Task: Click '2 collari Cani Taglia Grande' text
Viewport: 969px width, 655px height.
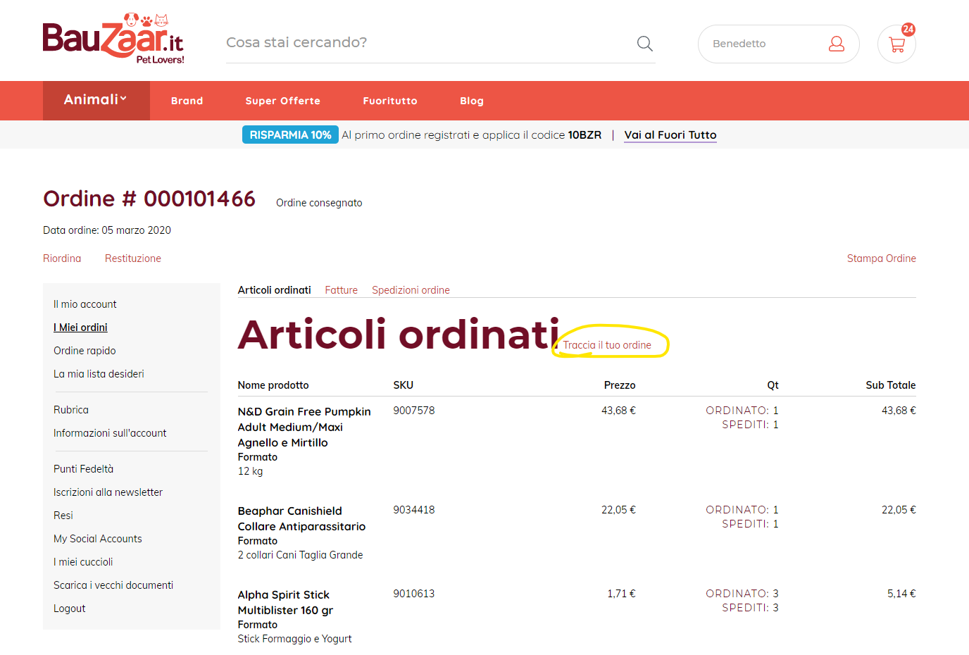Action: coord(301,555)
